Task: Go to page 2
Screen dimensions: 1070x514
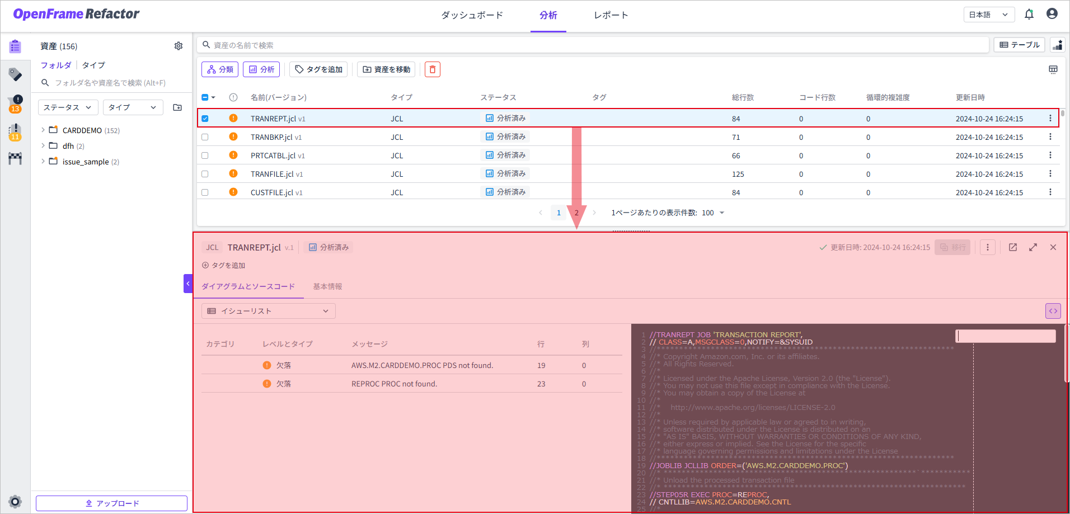Action: 576,213
